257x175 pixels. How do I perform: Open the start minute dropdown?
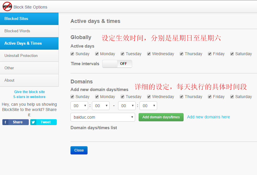tap(101, 106)
